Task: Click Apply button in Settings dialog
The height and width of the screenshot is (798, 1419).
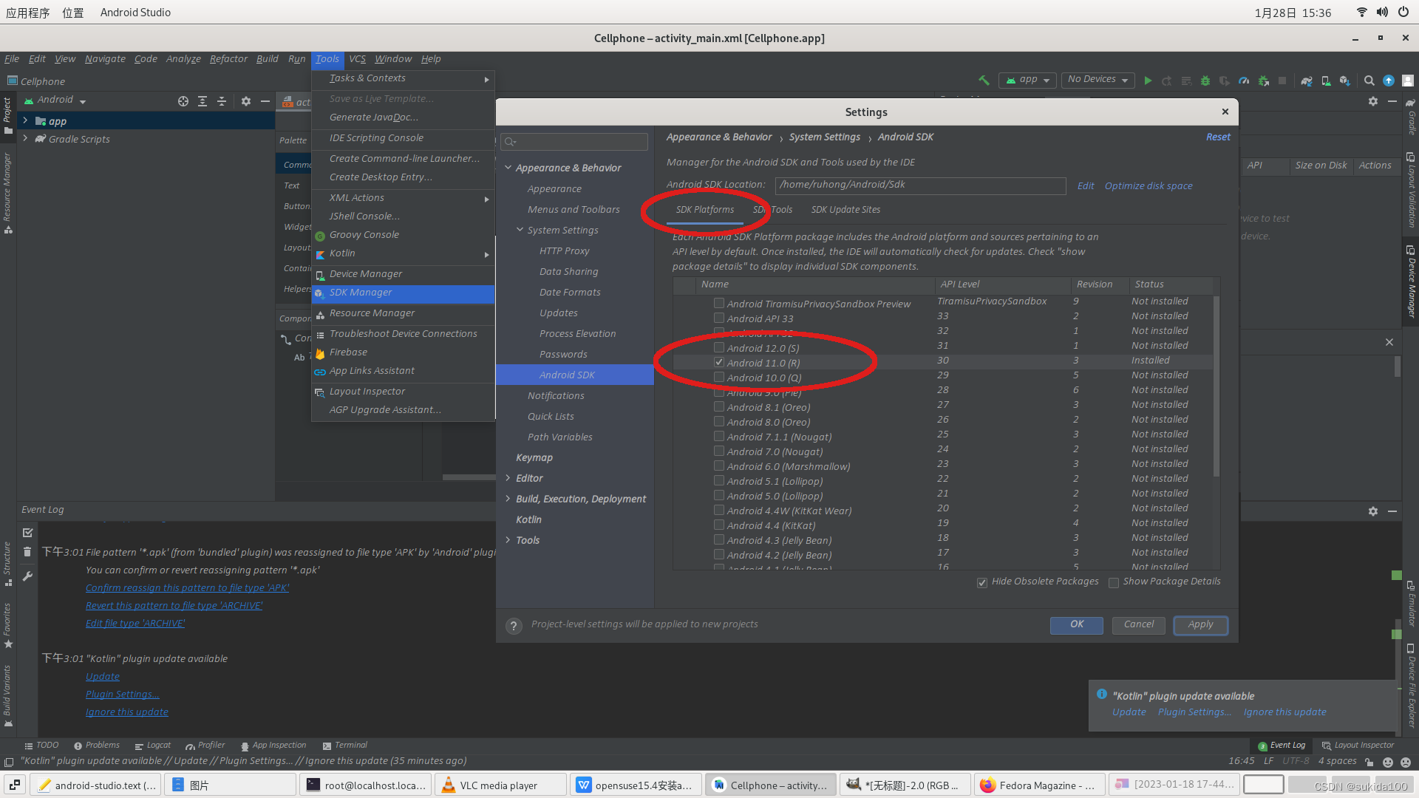Action: [x=1201, y=625]
